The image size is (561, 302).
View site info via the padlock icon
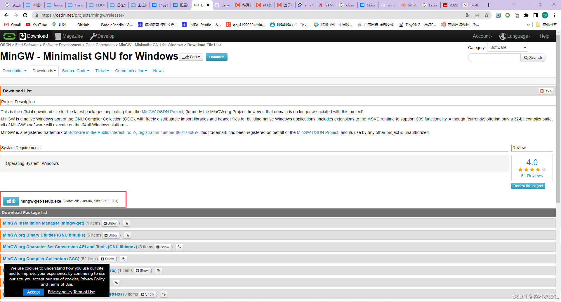[x=37, y=15]
